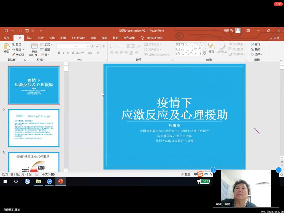Pick the oval shape in shapes gallery
The width and height of the screenshot is (284, 213).
200,45
